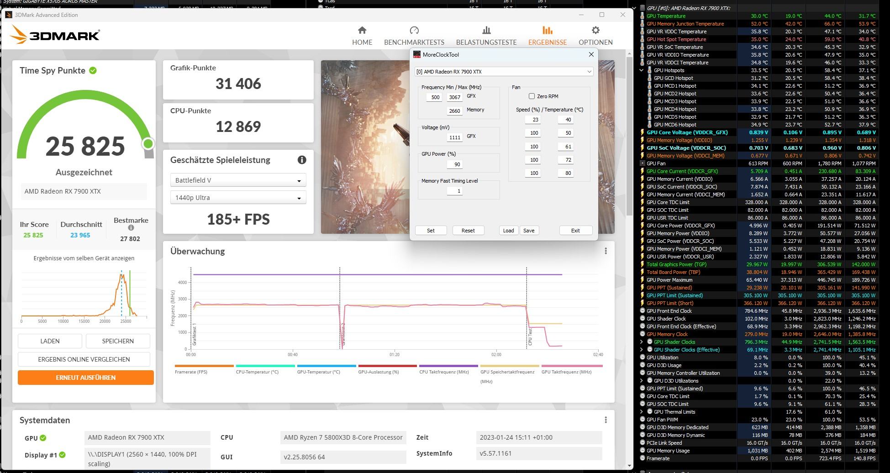Click the GPU Utilization sensor icon
Viewport: 890px width, 473px height.
(x=642, y=357)
